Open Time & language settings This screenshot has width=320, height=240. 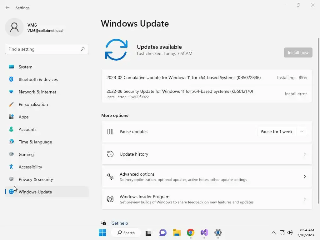[47, 142]
